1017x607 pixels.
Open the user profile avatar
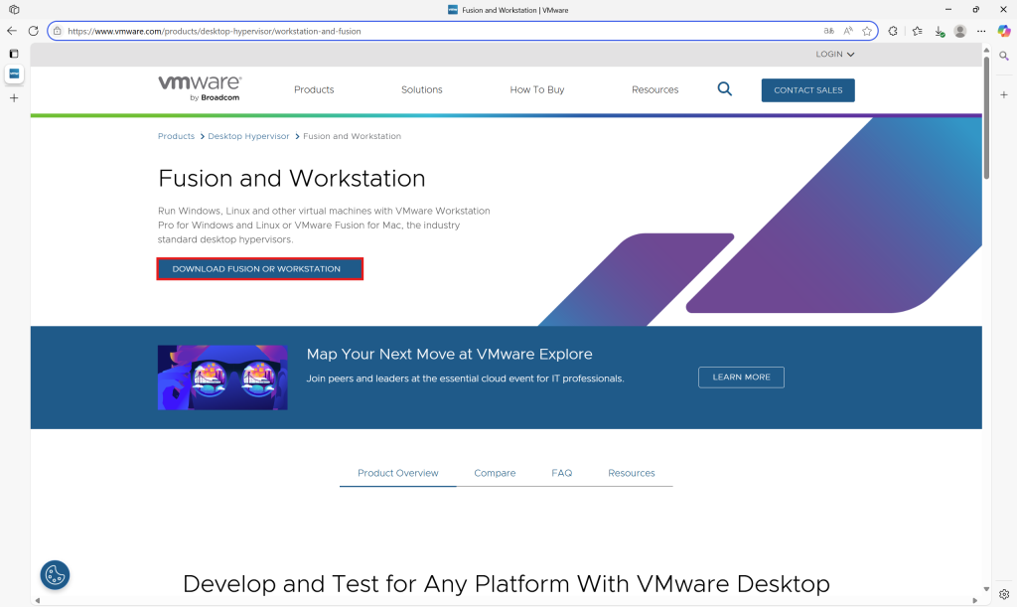960,31
